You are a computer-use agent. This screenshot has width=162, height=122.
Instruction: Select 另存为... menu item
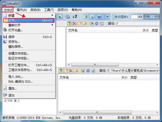29,42
